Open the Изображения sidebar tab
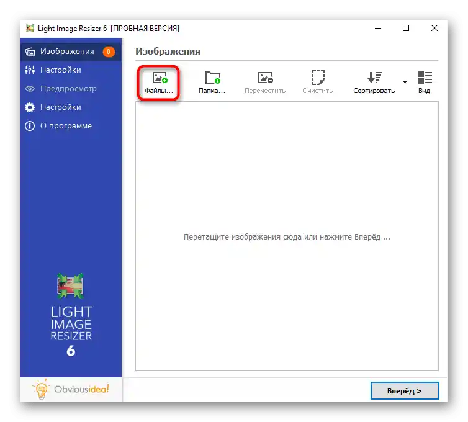The height and width of the screenshot is (422, 468). pyautogui.click(x=71, y=52)
